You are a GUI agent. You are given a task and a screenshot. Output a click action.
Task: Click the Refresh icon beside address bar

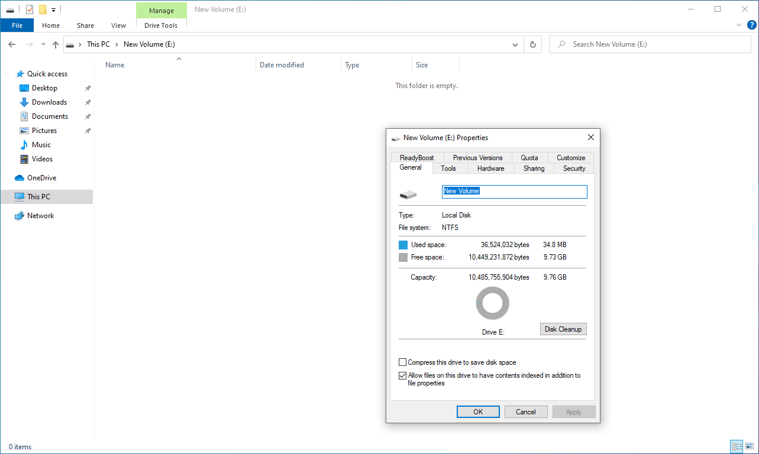[532, 44]
